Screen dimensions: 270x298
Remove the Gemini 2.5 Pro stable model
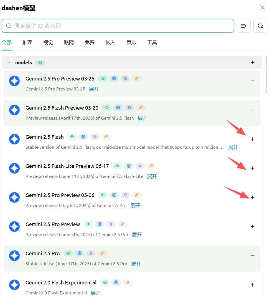tap(252, 256)
